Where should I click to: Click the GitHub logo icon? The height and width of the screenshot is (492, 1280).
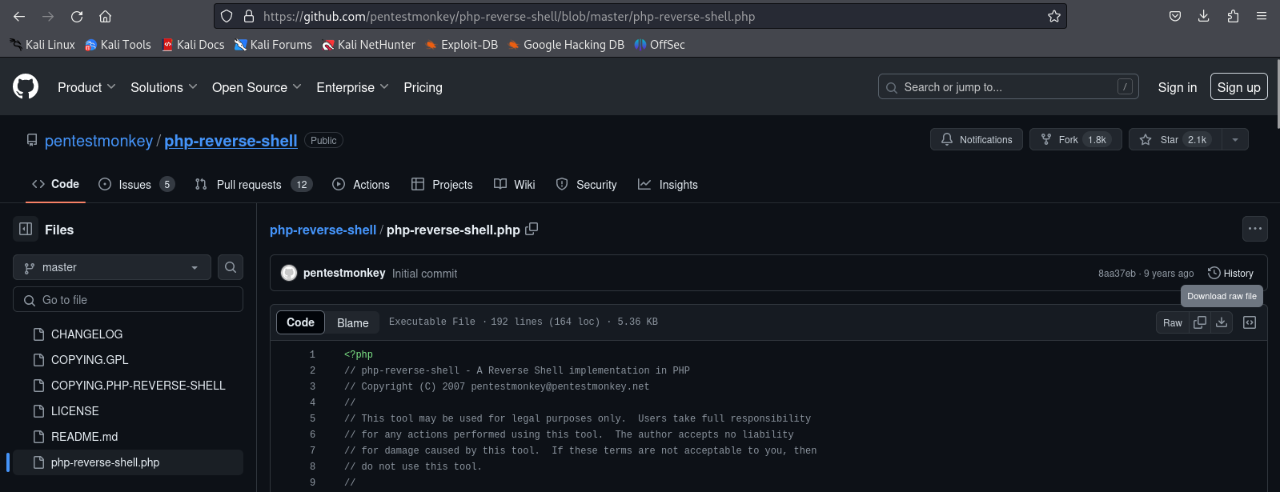tap(26, 86)
